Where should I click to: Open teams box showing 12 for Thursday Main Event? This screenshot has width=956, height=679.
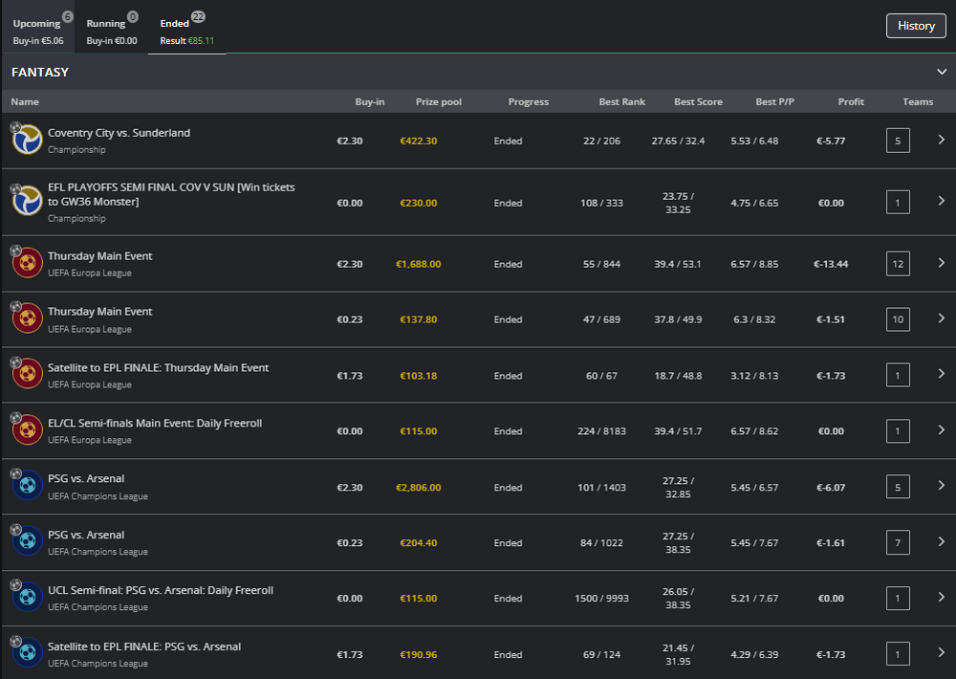pos(898,264)
